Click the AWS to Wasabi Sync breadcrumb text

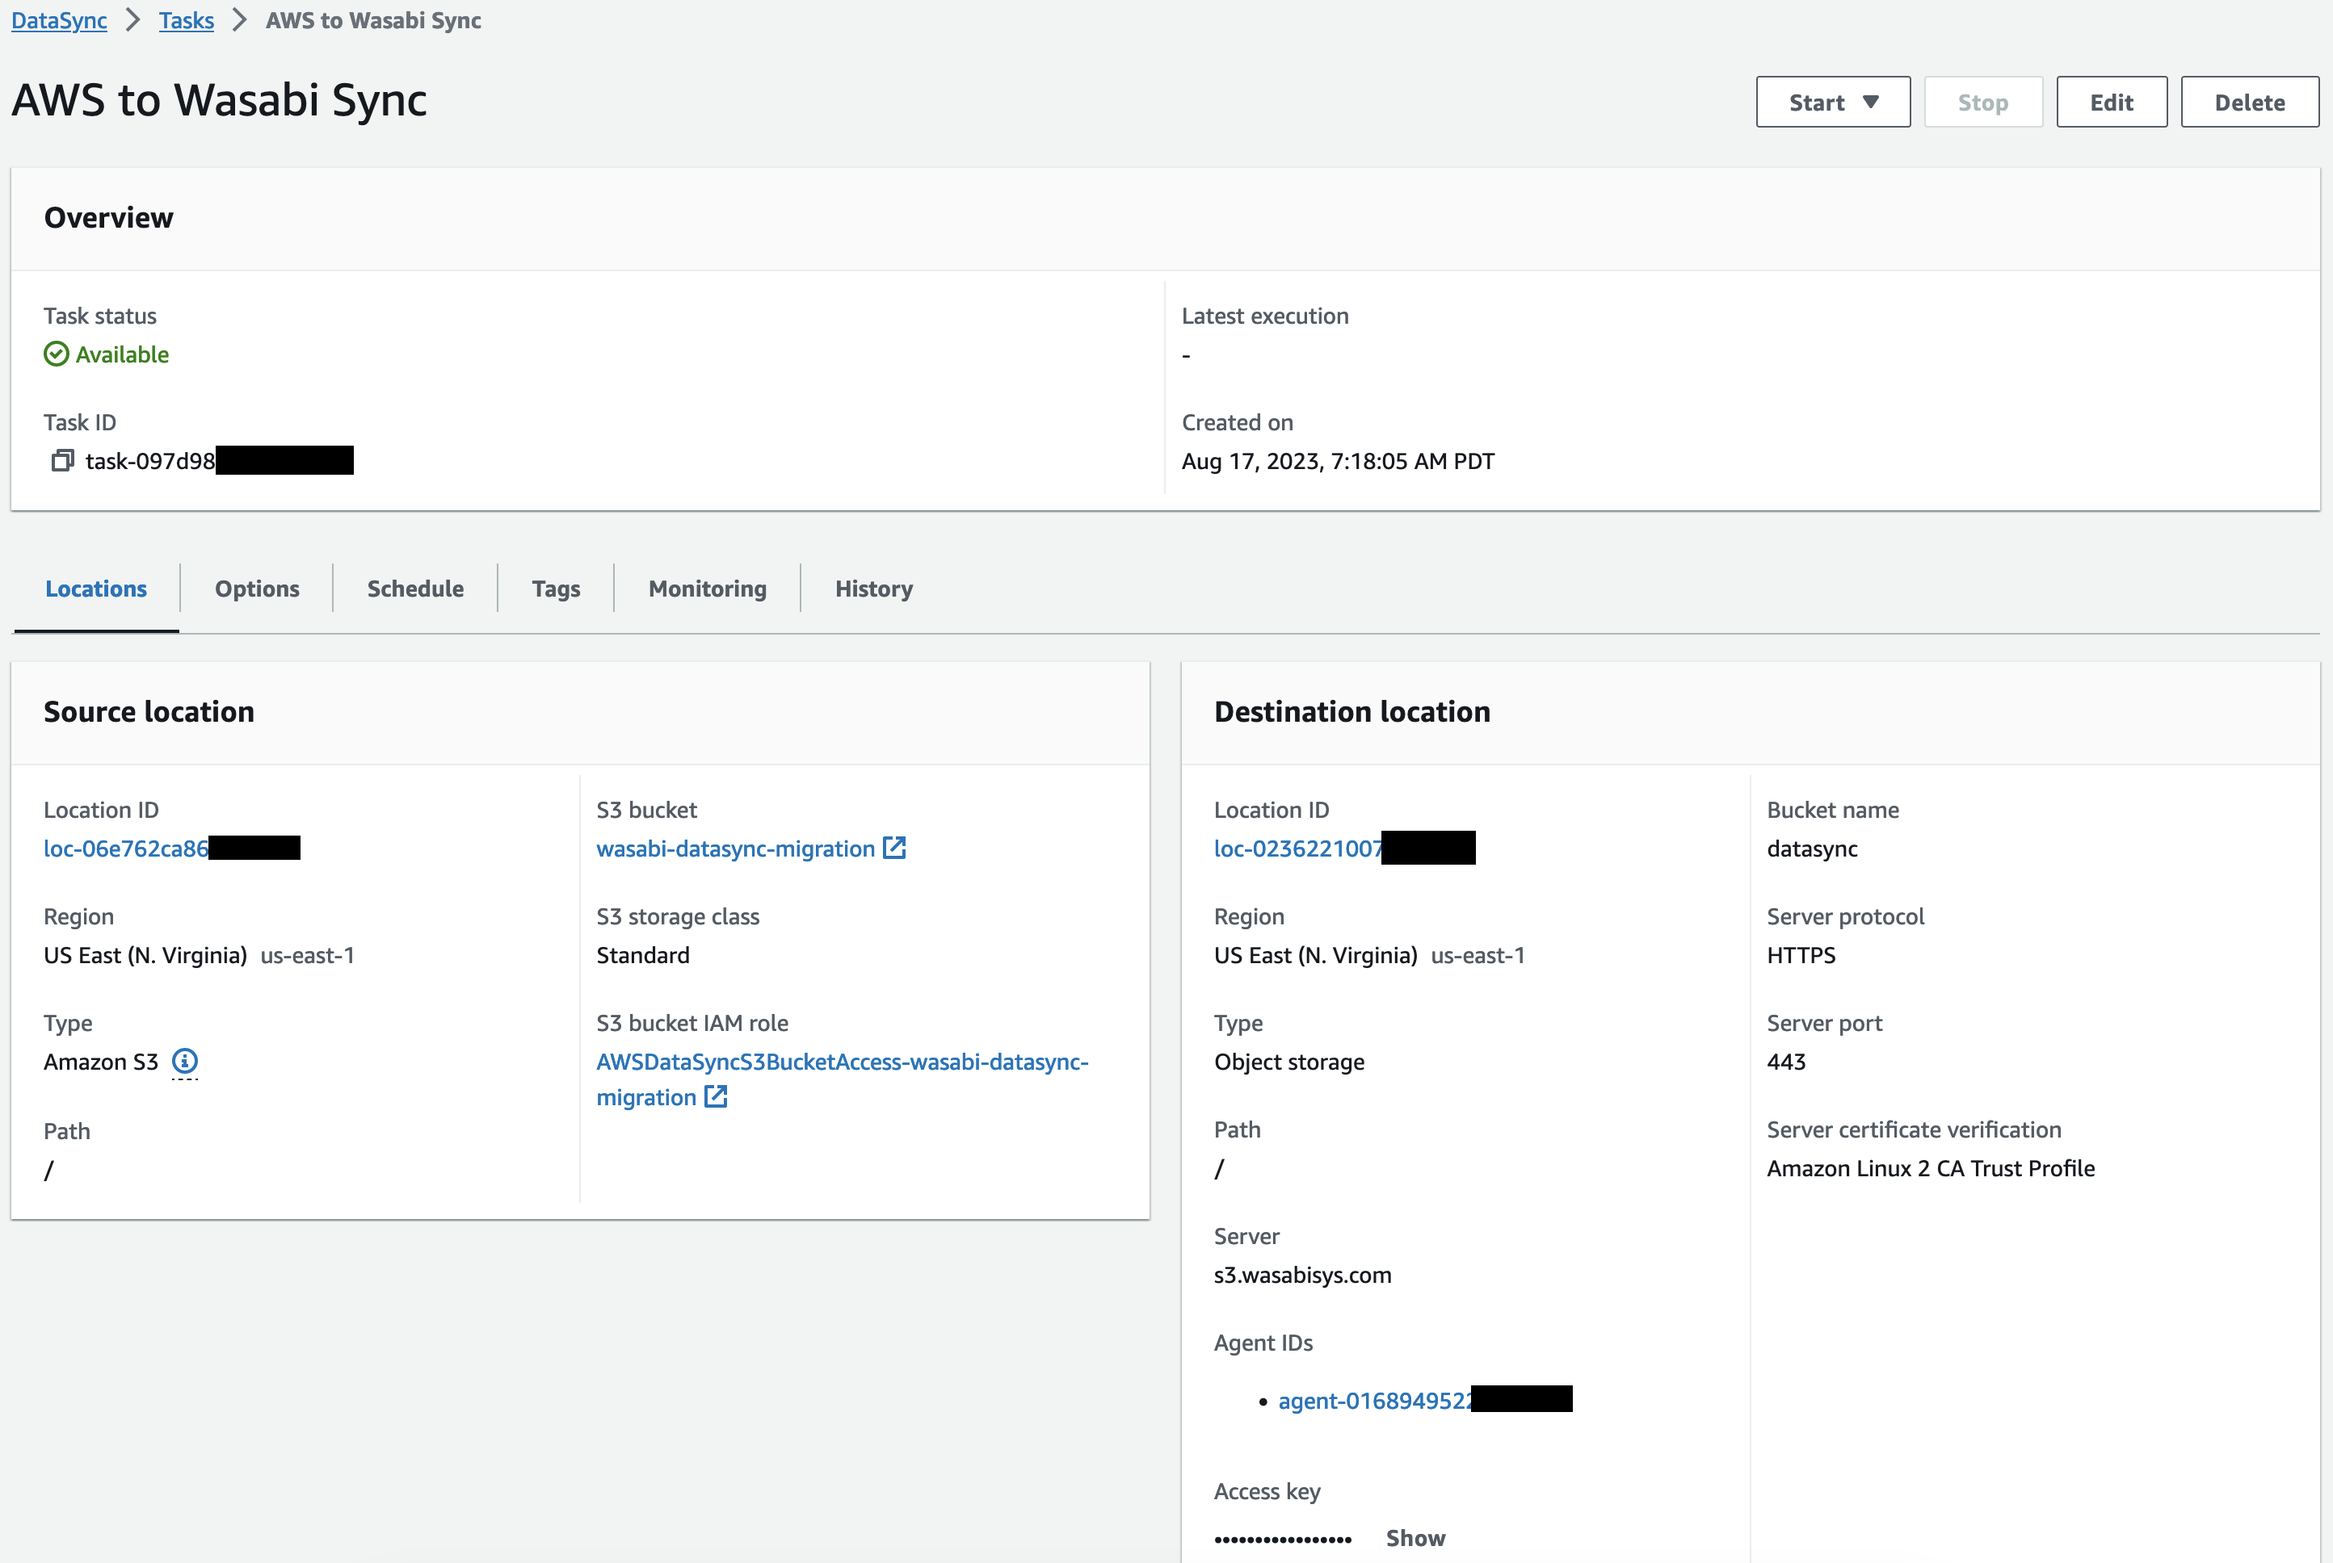click(x=373, y=20)
